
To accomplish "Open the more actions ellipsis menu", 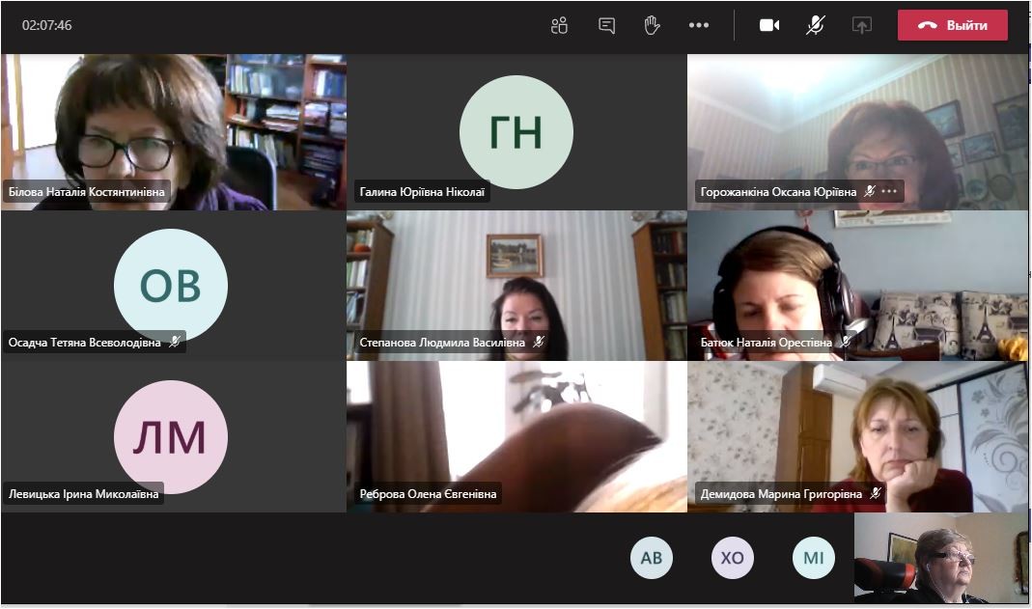I will pyautogui.click(x=699, y=26).
